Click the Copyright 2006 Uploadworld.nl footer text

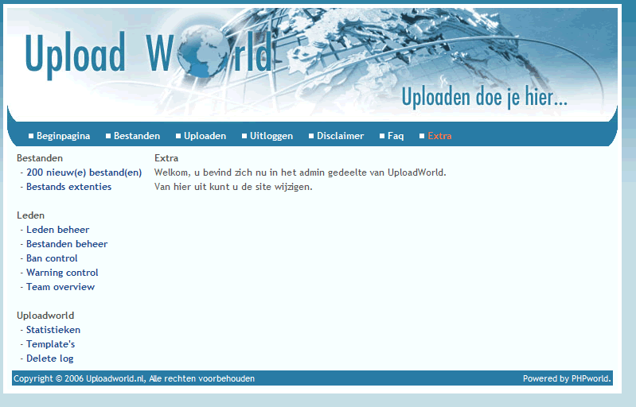(x=135, y=378)
